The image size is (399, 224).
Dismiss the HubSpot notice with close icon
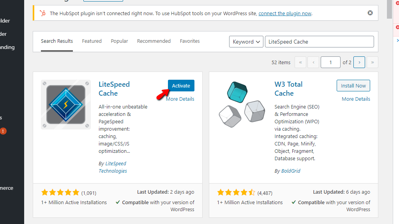370,13
